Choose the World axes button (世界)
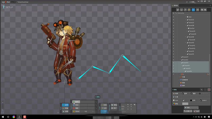Screen dimensions: 212x119 pos(104,111)
